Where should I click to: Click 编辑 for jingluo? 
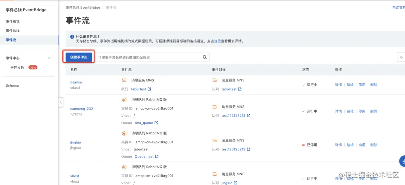(x=350, y=145)
